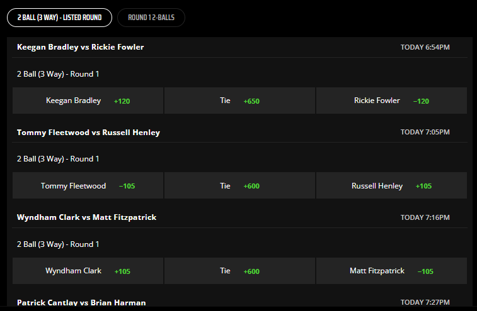Viewport: 477px width, 311px height.
Task: Choose Tie +600 for Fleetwood vs Henley
Action: (x=239, y=185)
